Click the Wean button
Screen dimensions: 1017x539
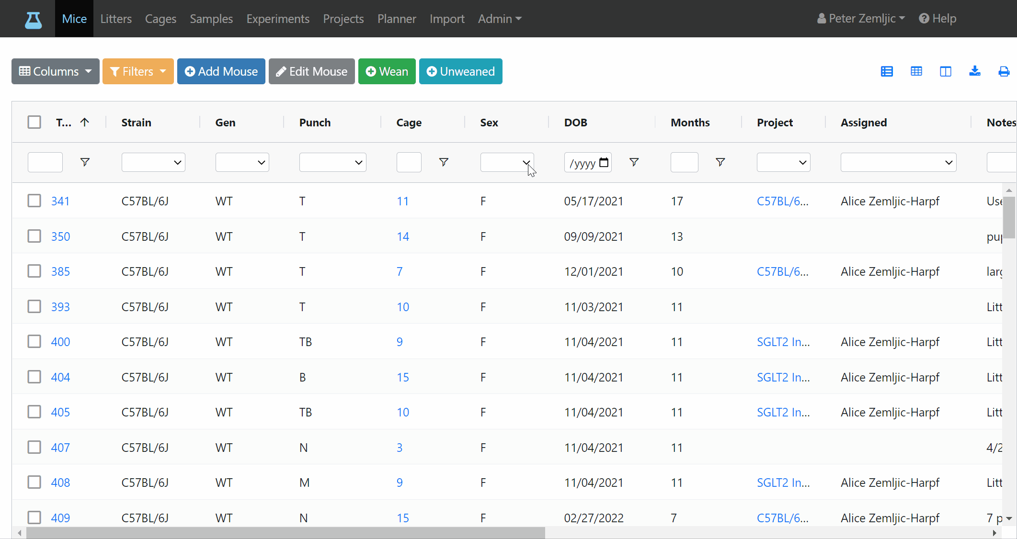pyautogui.click(x=387, y=71)
